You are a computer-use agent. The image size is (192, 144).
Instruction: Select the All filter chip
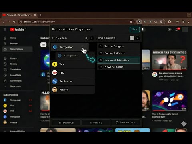[x=44, y=45]
